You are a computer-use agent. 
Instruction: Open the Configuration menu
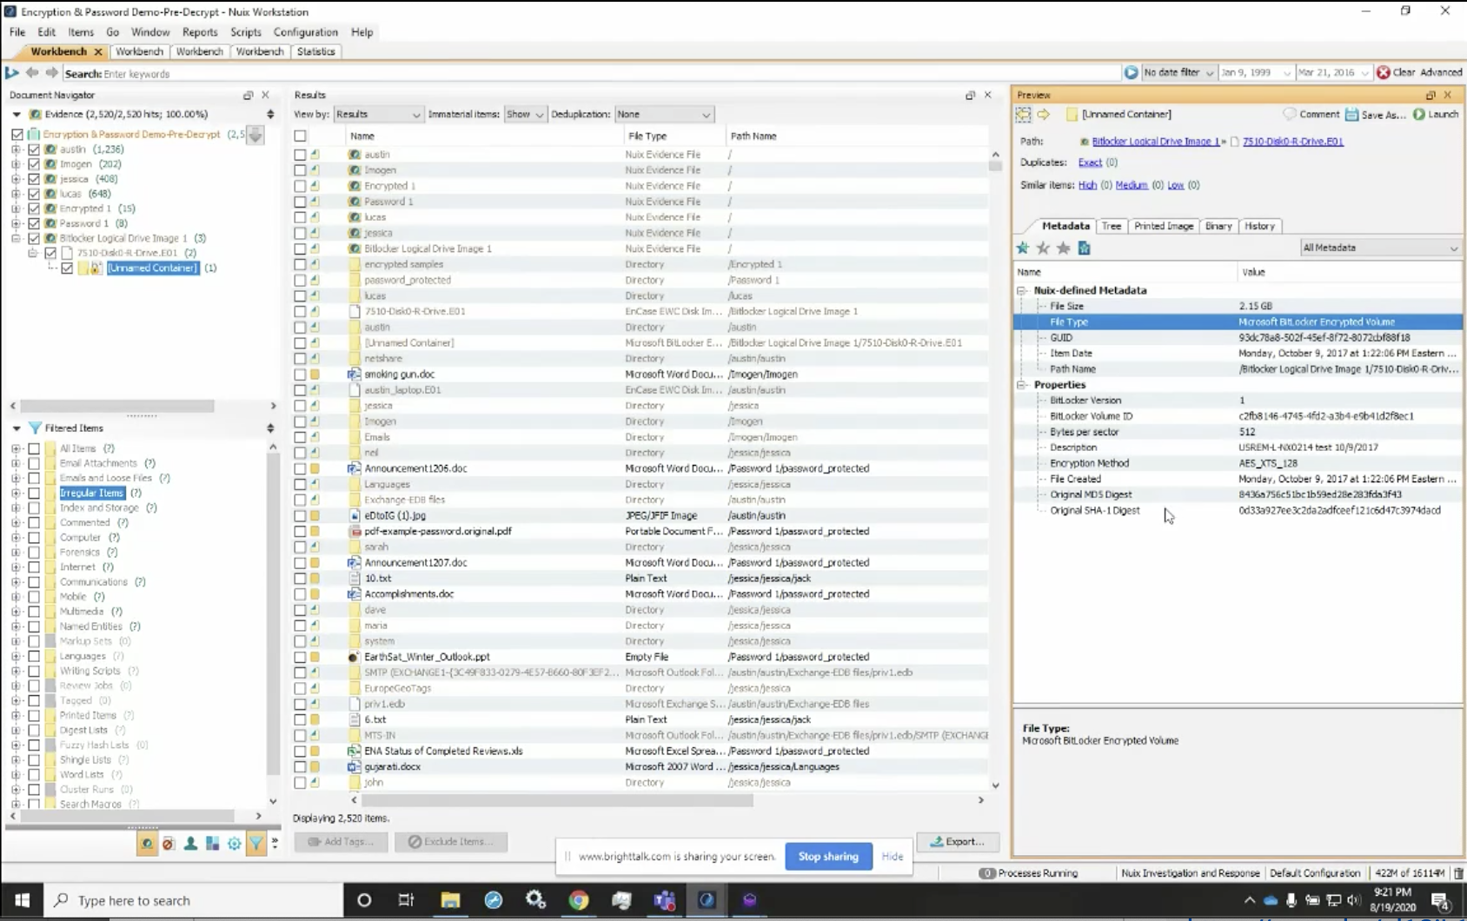tap(305, 32)
